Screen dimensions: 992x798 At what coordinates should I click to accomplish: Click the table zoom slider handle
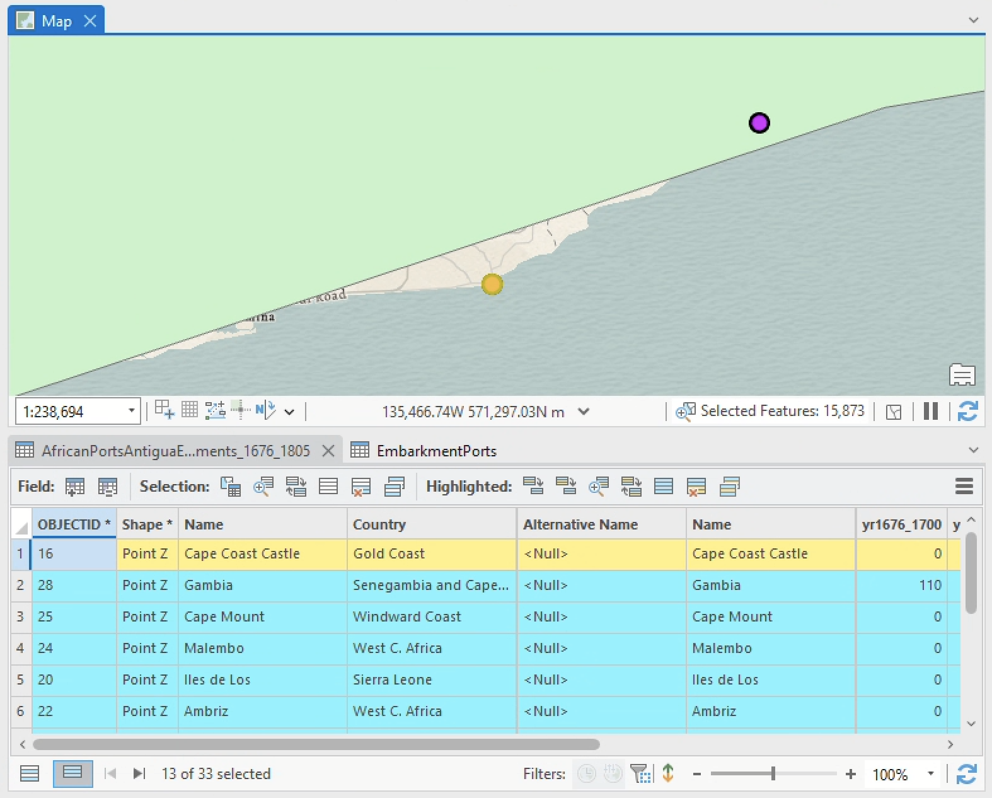click(x=773, y=773)
